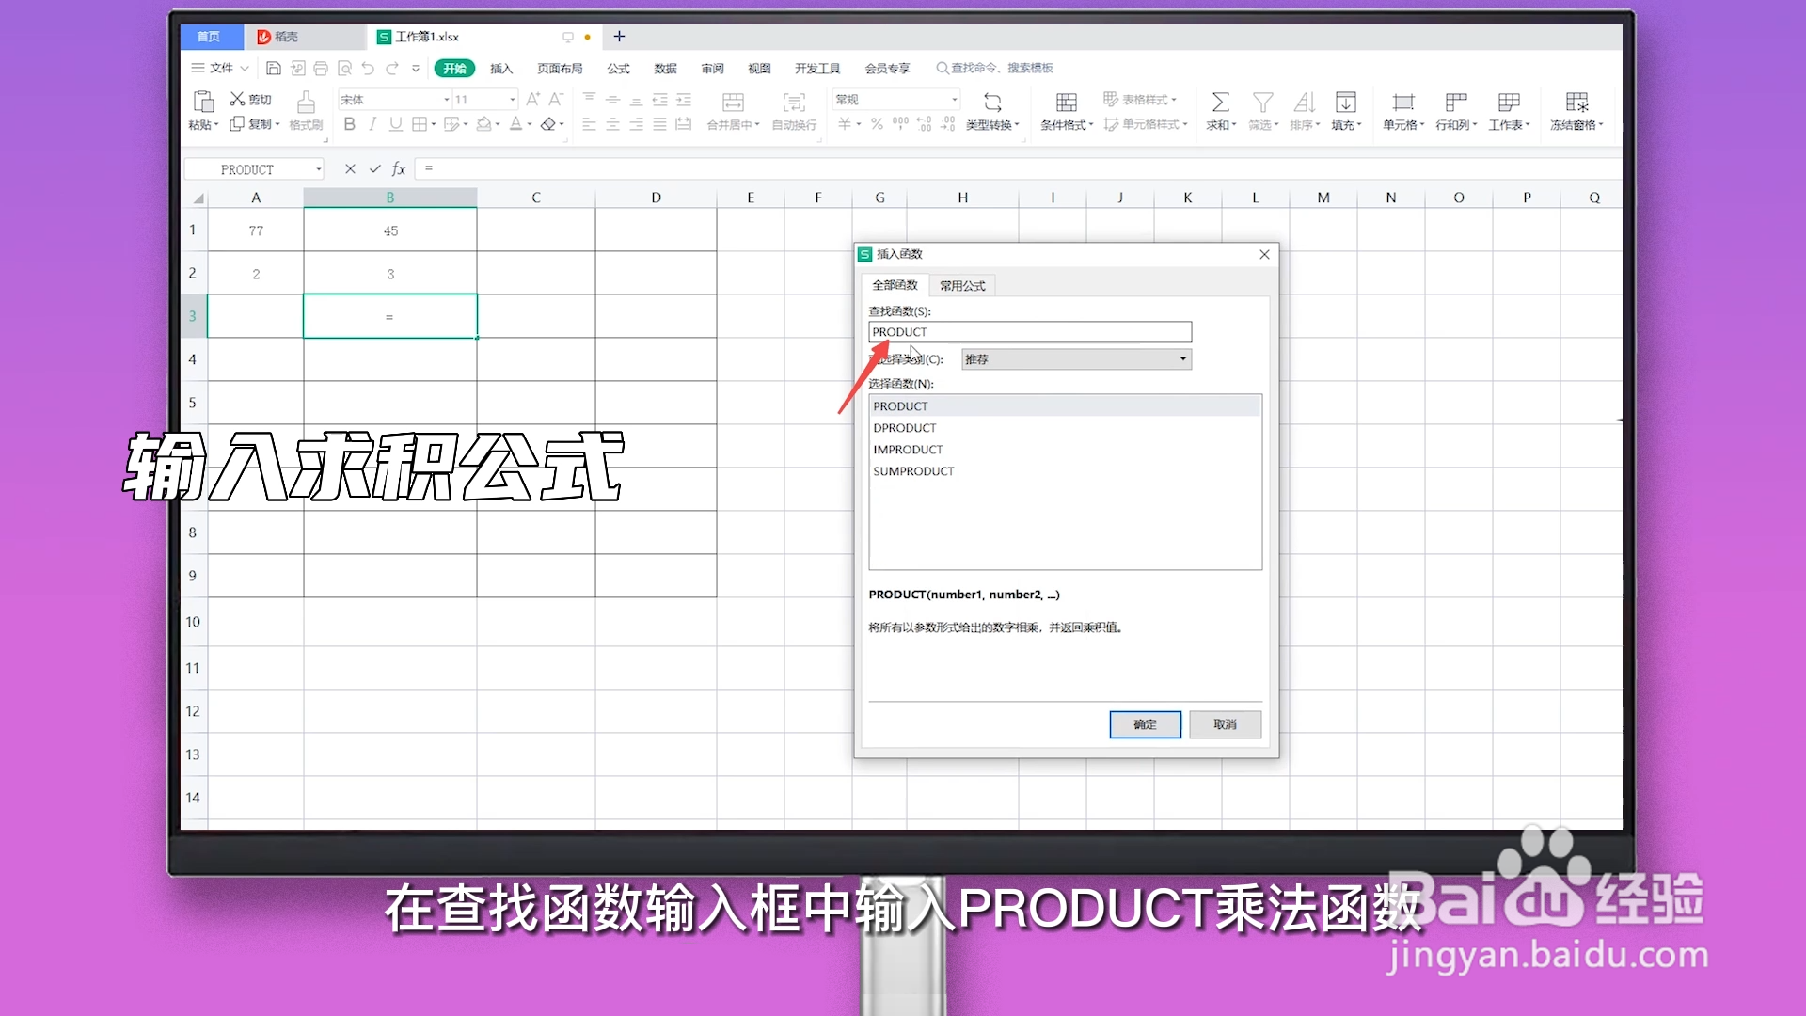The image size is (1806, 1016).
Task: Click the 取消 button to cancel
Action: click(x=1224, y=724)
